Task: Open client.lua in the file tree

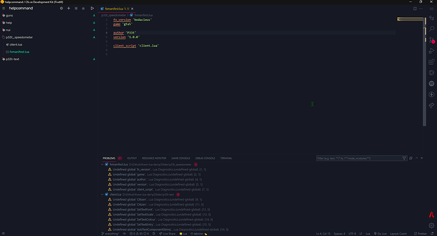Action: coord(16,44)
